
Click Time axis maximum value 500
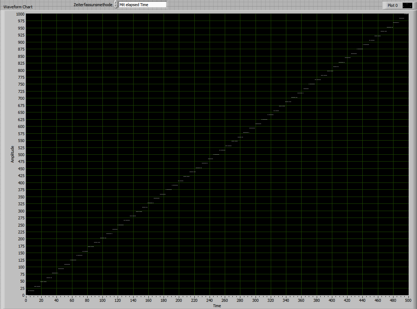click(x=408, y=300)
